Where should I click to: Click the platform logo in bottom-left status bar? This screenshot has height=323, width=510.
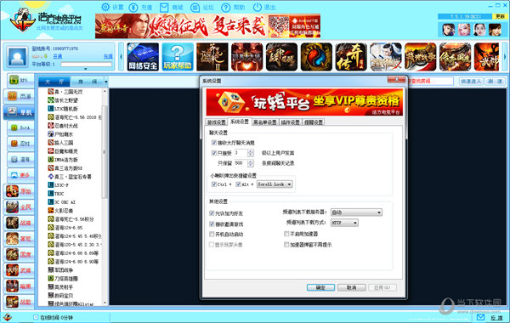(x=7, y=317)
